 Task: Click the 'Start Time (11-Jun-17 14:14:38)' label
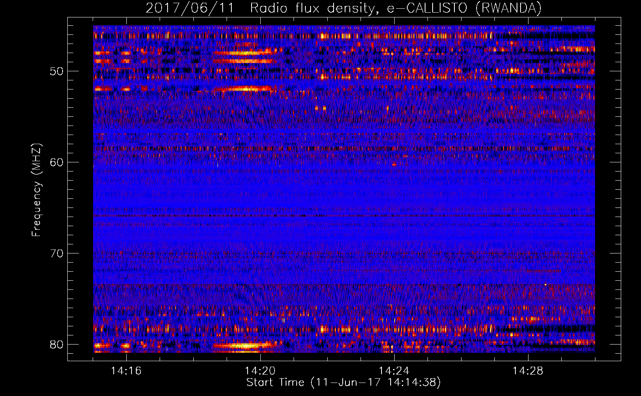(x=343, y=383)
